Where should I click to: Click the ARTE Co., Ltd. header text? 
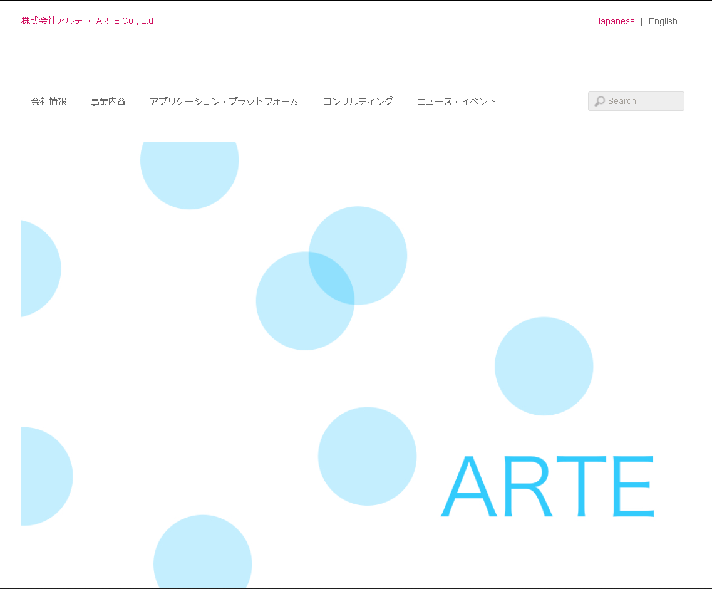pyautogui.click(x=126, y=20)
